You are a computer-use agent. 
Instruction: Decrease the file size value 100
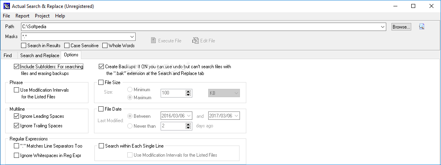pos(188,95)
